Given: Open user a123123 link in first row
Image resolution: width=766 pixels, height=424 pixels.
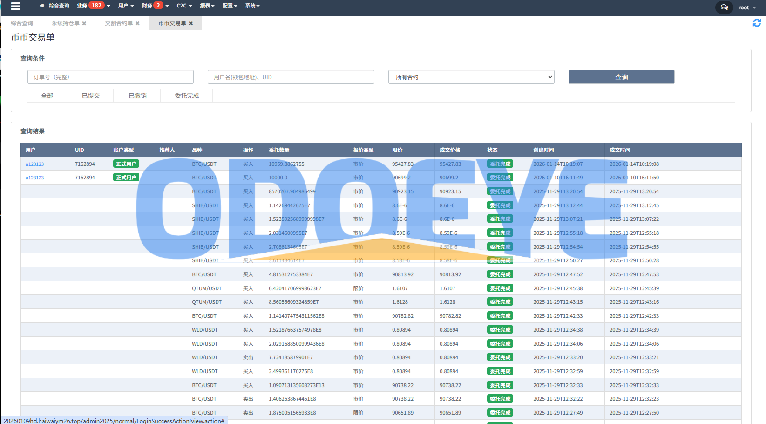Looking at the screenshot, I should click(x=35, y=164).
